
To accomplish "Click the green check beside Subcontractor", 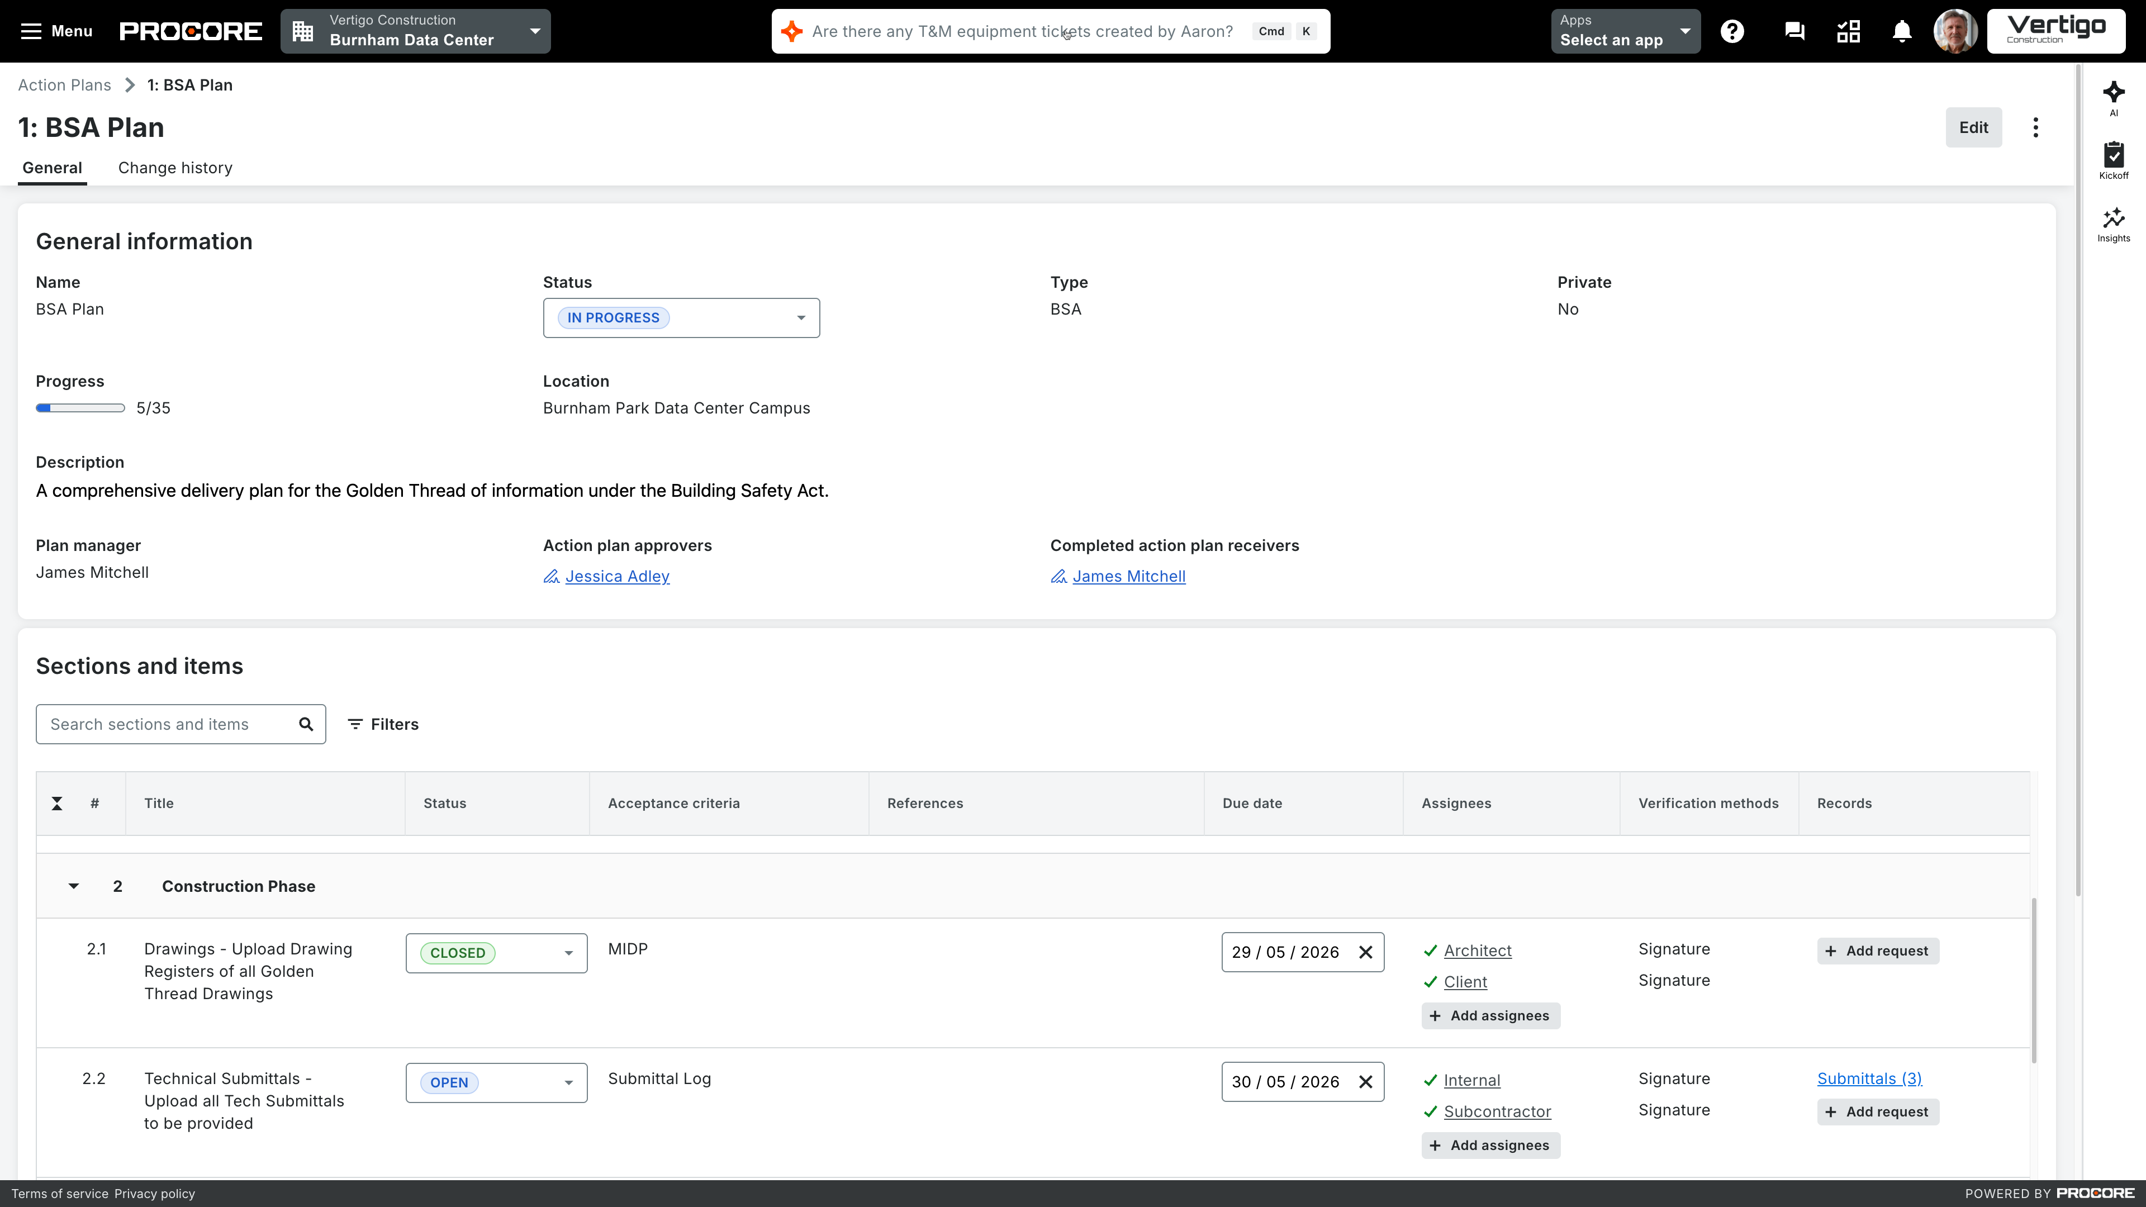I will point(1431,1112).
